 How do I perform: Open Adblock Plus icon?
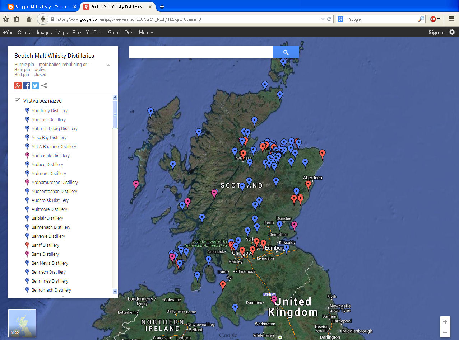[433, 19]
